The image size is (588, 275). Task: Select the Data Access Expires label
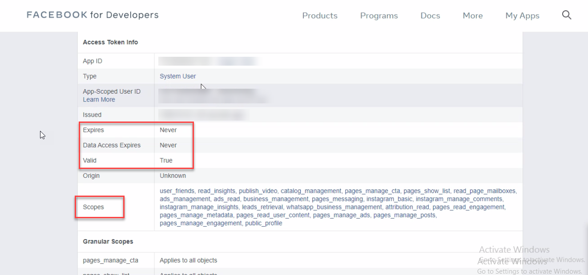(x=112, y=145)
